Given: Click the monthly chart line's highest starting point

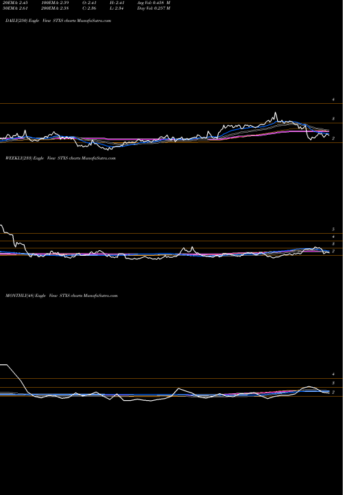Looking at the screenshot, I should (3, 364).
